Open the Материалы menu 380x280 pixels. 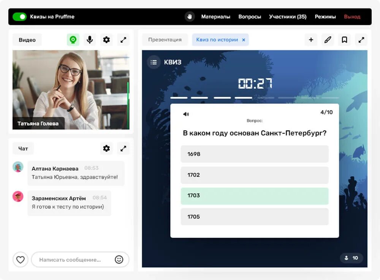(216, 17)
